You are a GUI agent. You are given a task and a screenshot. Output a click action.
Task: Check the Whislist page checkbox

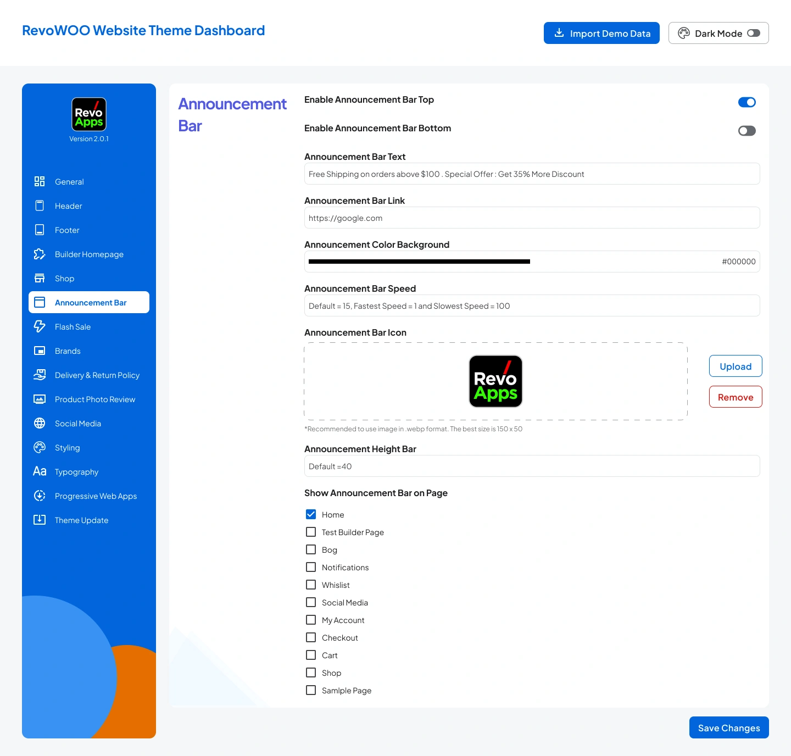tap(311, 585)
